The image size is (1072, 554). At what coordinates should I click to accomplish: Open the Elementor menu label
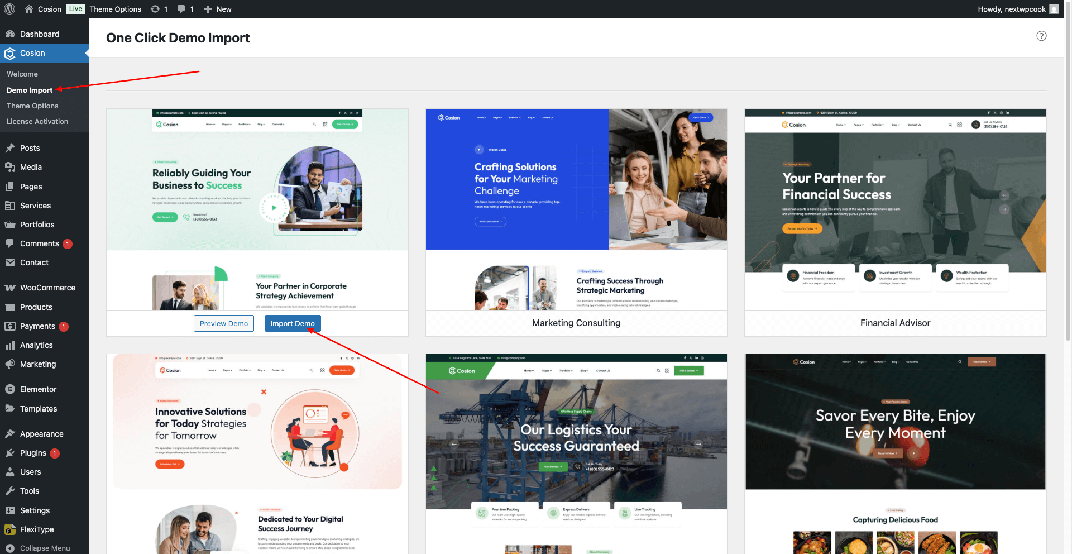coord(38,389)
